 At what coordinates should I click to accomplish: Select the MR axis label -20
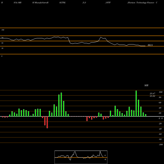160,124
